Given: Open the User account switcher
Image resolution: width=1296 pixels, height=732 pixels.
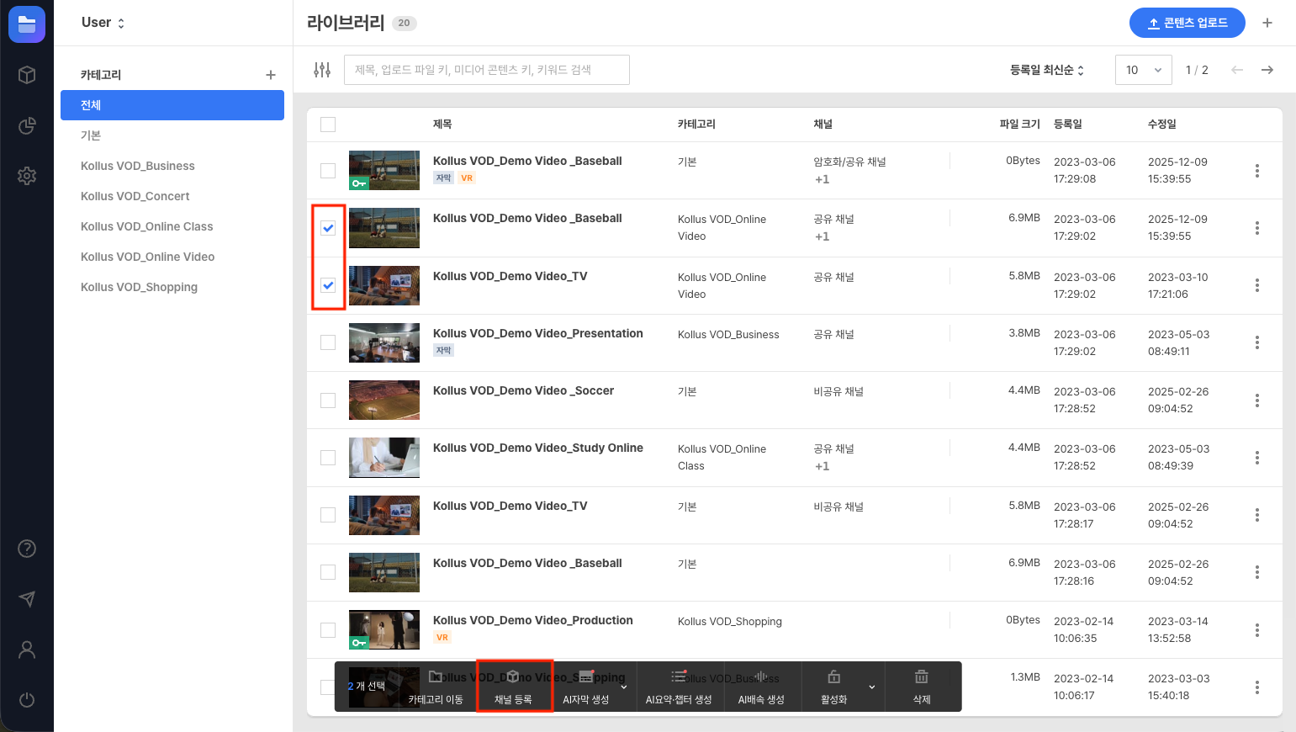Looking at the screenshot, I should point(103,23).
